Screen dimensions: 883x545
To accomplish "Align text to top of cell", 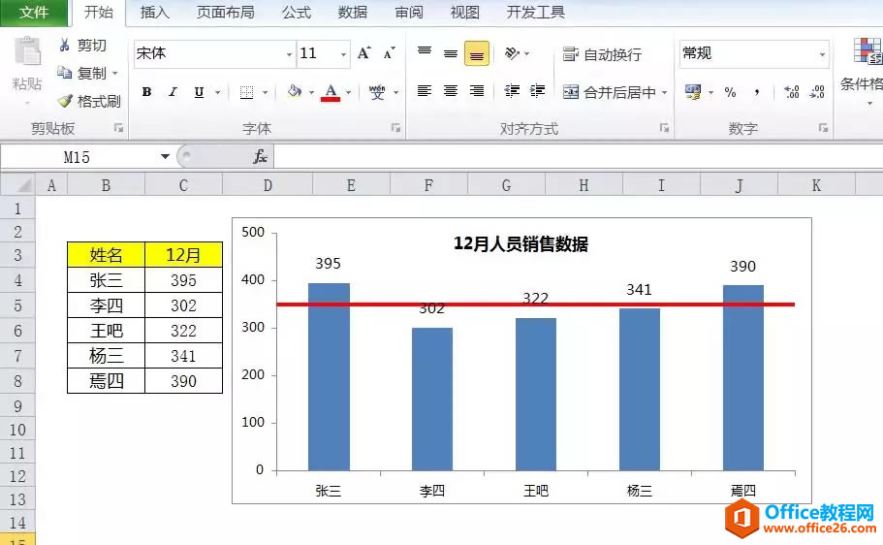I will coord(425,53).
